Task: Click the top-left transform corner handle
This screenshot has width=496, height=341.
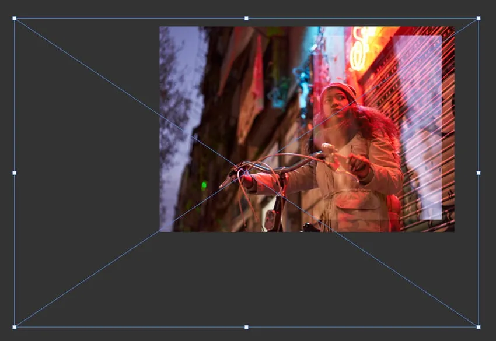Action: pos(15,19)
